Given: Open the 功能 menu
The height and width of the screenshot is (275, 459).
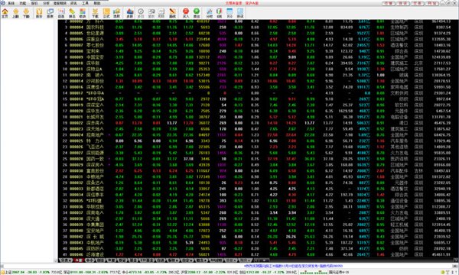Looking at the screenshot, I should [x=23, y=3].
